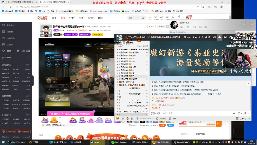Collapse the Douyu left sidebar handle

[x=33, y=81]
